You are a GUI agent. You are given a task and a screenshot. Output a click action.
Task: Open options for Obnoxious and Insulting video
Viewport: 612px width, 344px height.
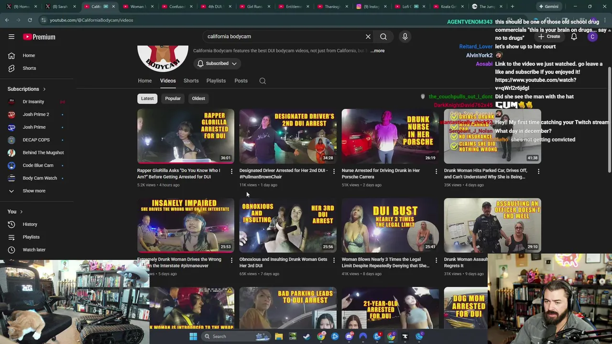pyautogui.click(x=334, y=260)
